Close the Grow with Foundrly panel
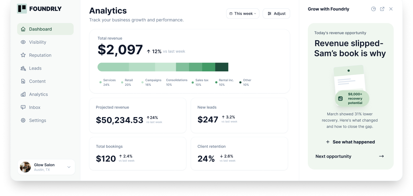413x196 pixels. click(391, 9)
